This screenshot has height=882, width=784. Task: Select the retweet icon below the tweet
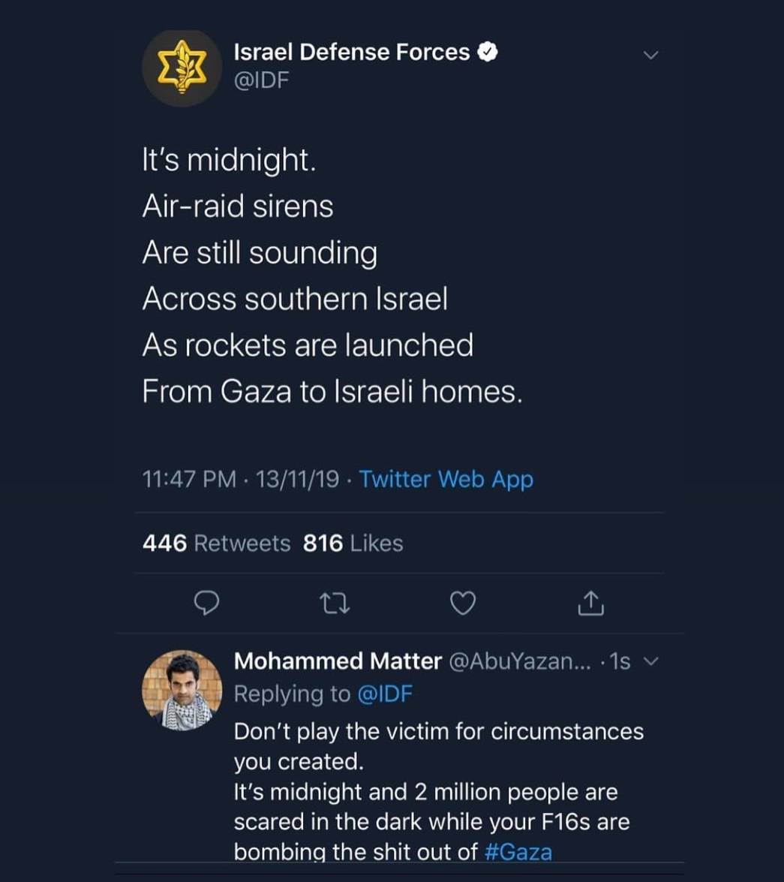point(335,603)
